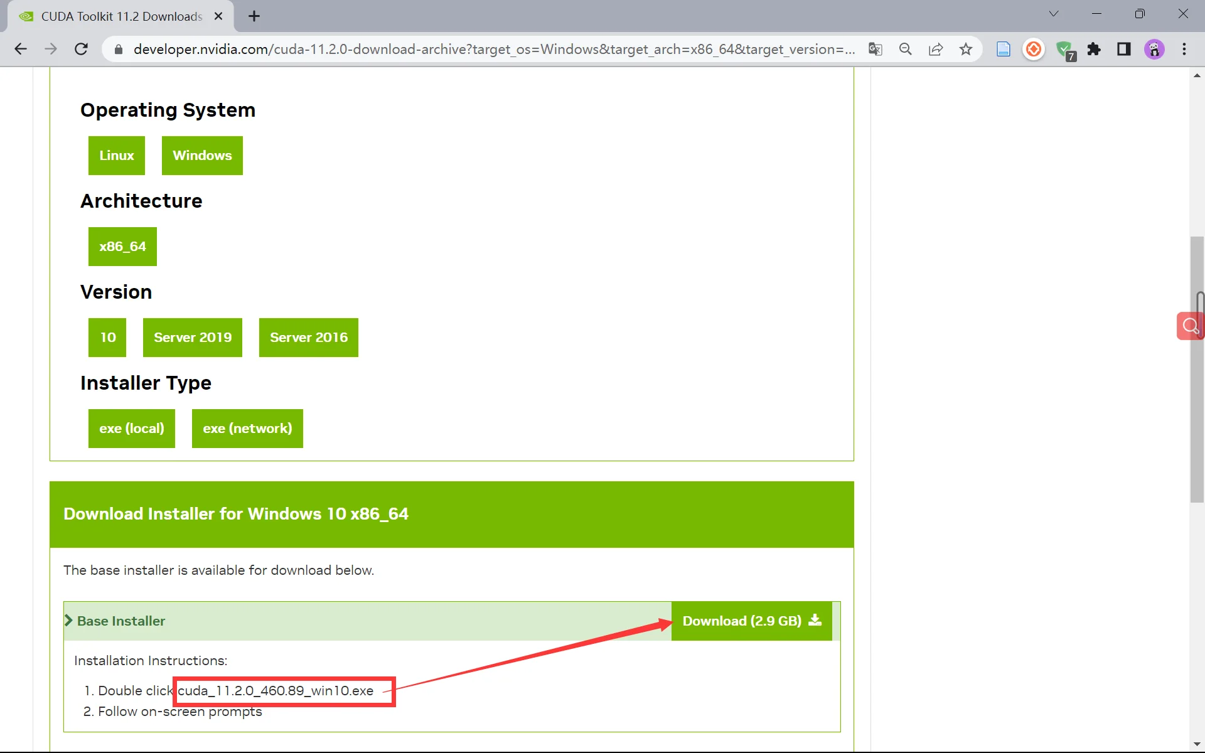Select Windows as the operating system
1205x753 pixels.
[202, 156]
